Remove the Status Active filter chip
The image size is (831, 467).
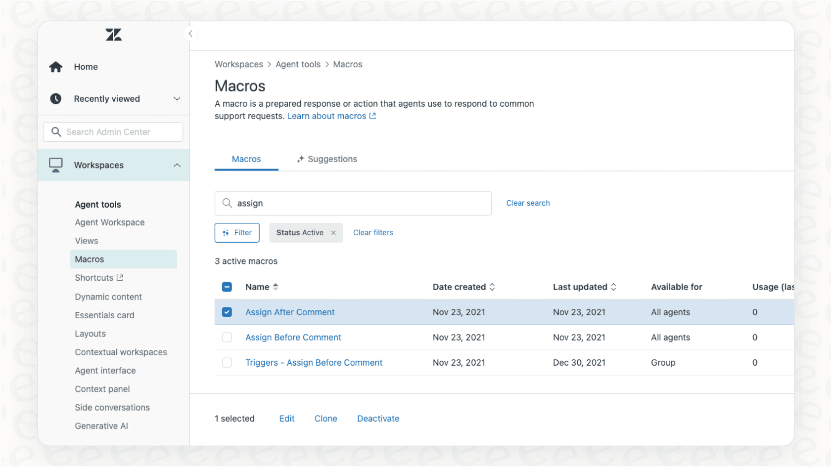pos(333,232)
